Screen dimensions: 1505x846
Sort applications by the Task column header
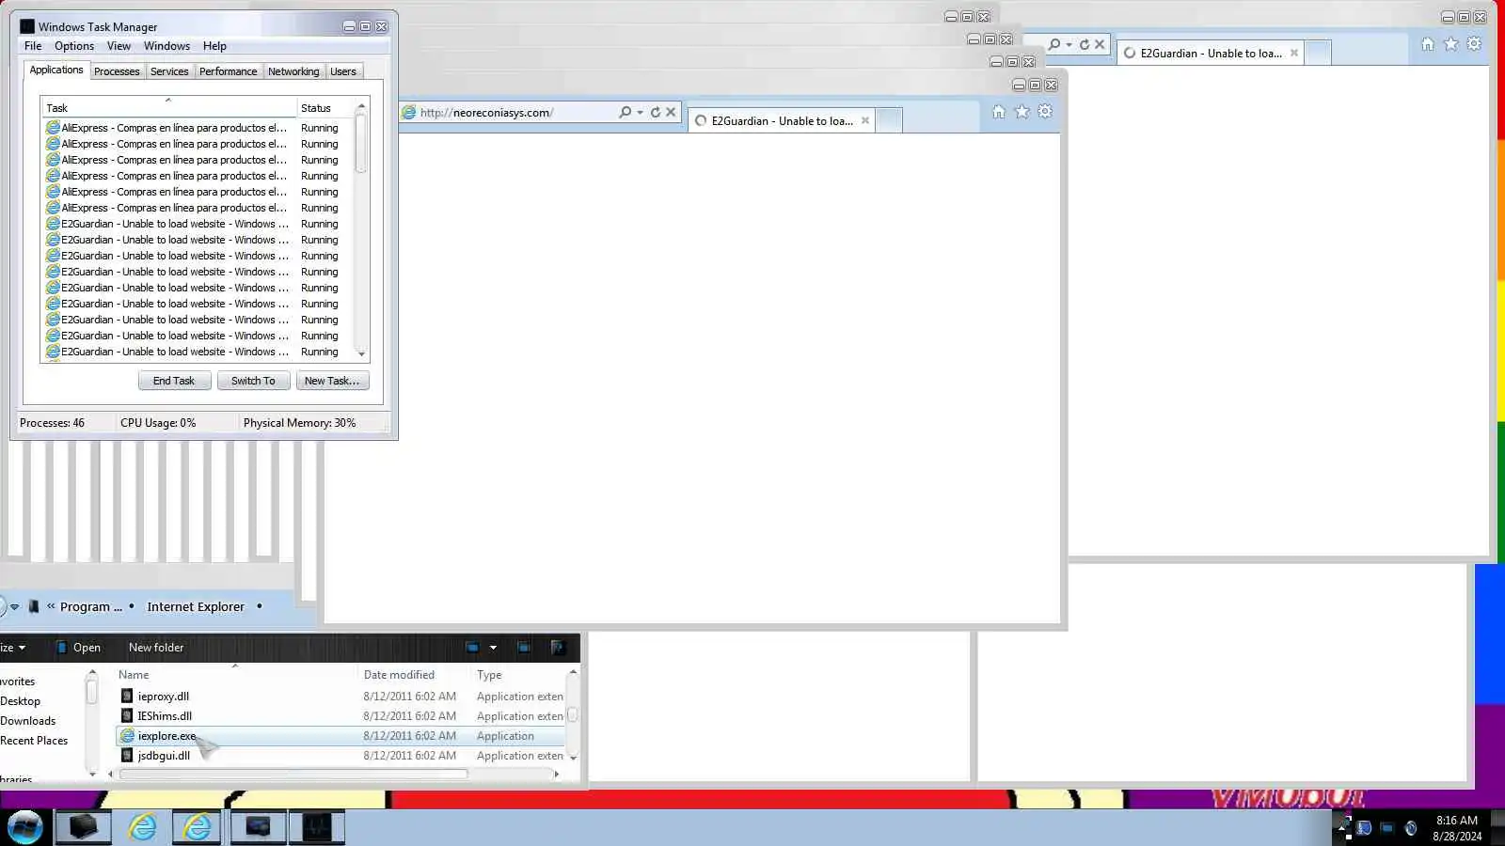tap(168, 107)
